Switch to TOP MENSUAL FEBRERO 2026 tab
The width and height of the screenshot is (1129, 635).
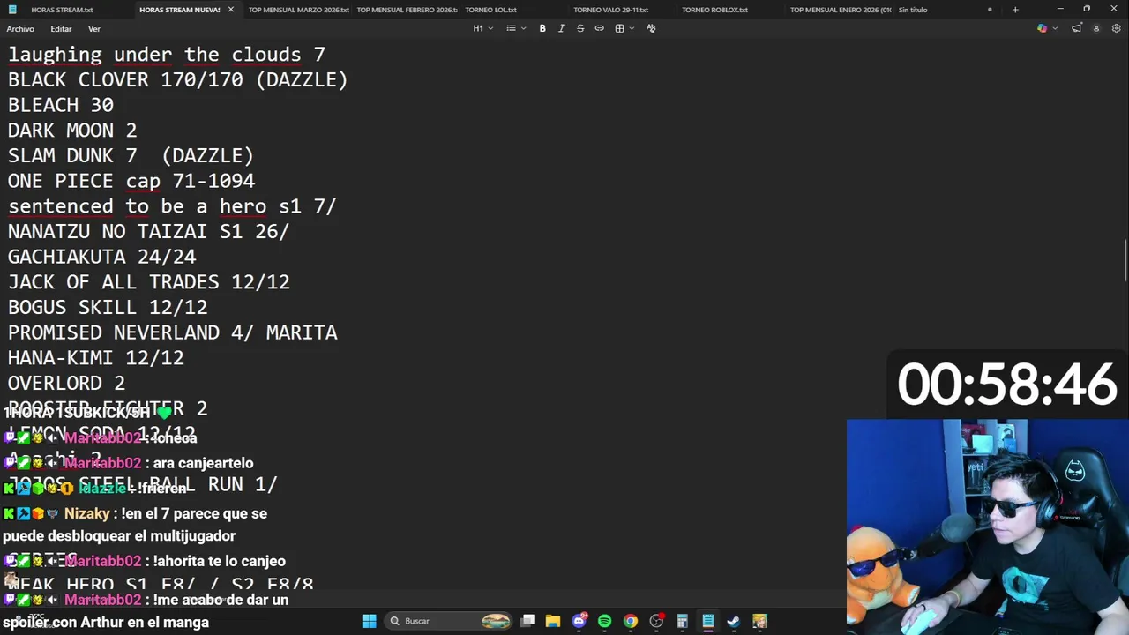(407, 10)
